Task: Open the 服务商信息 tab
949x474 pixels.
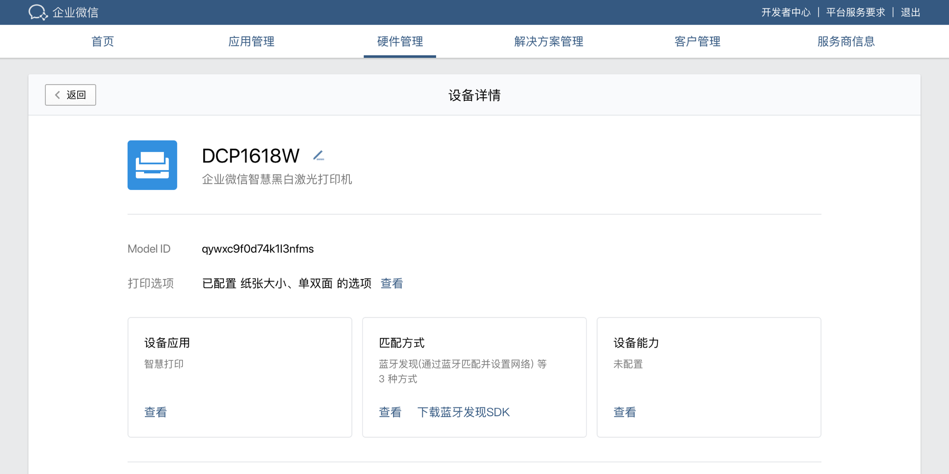Action: (x=846, y=41)
